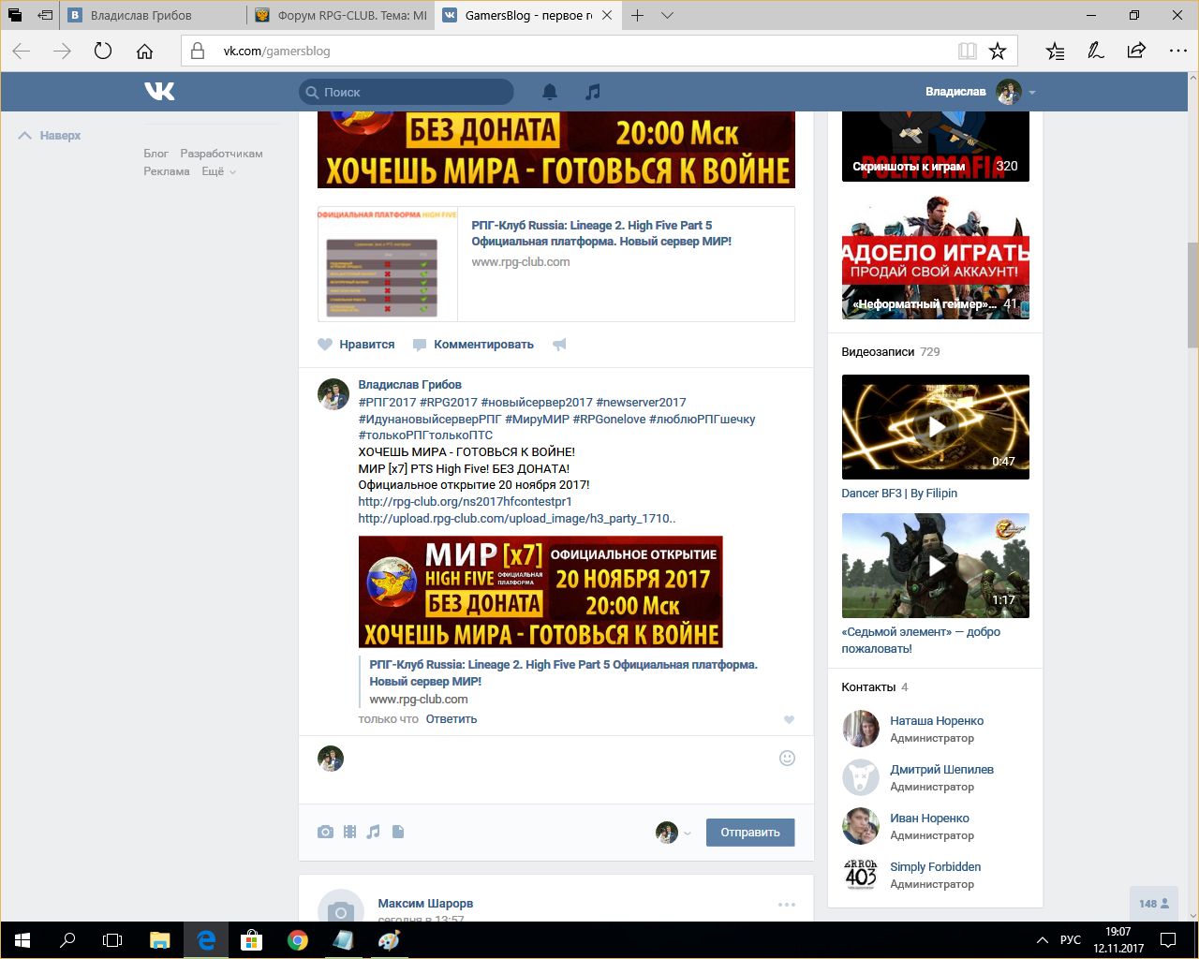
Task: Open the Реклама footer link
Action: 167,171
